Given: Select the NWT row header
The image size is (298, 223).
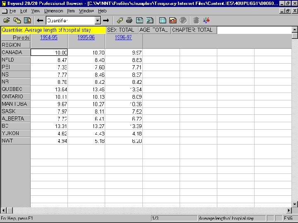Looking at the screenshot, I should [x=16, y=141].
